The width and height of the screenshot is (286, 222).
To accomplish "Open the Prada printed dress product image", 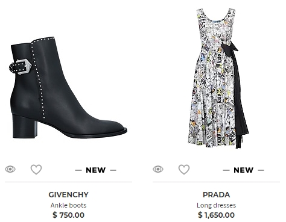I will click(218, 78).
